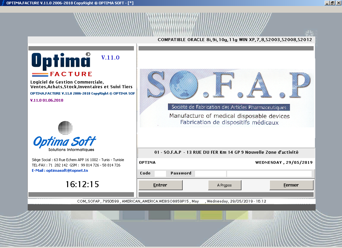Select the purple 'V.11.0 01.06.2018' text
Screen dimensions: 342x248
point(47,100)
